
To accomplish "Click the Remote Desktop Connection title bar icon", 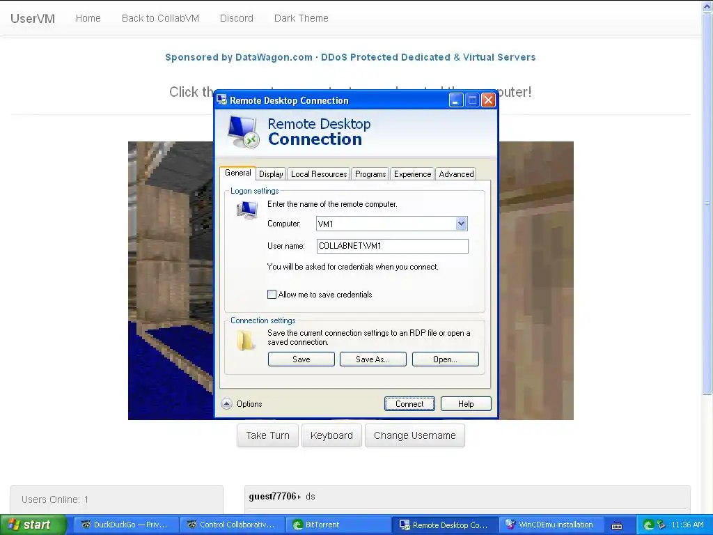I will coord(222,100).
